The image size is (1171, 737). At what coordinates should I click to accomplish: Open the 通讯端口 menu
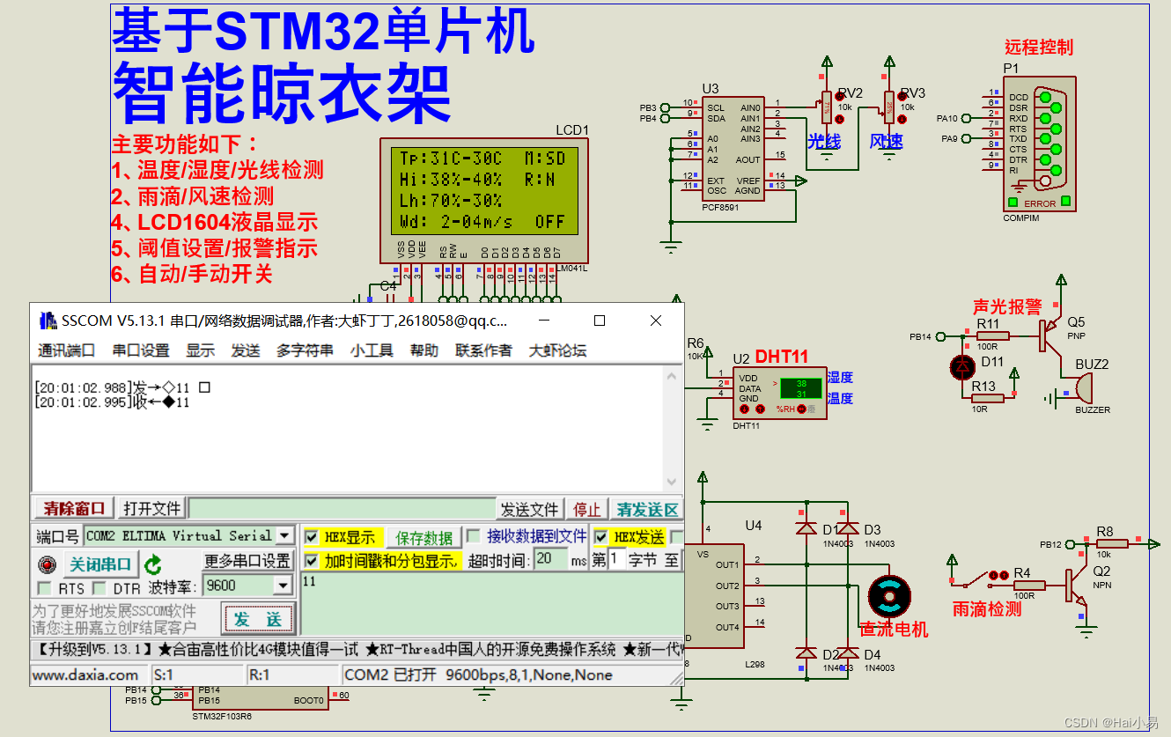66,350
